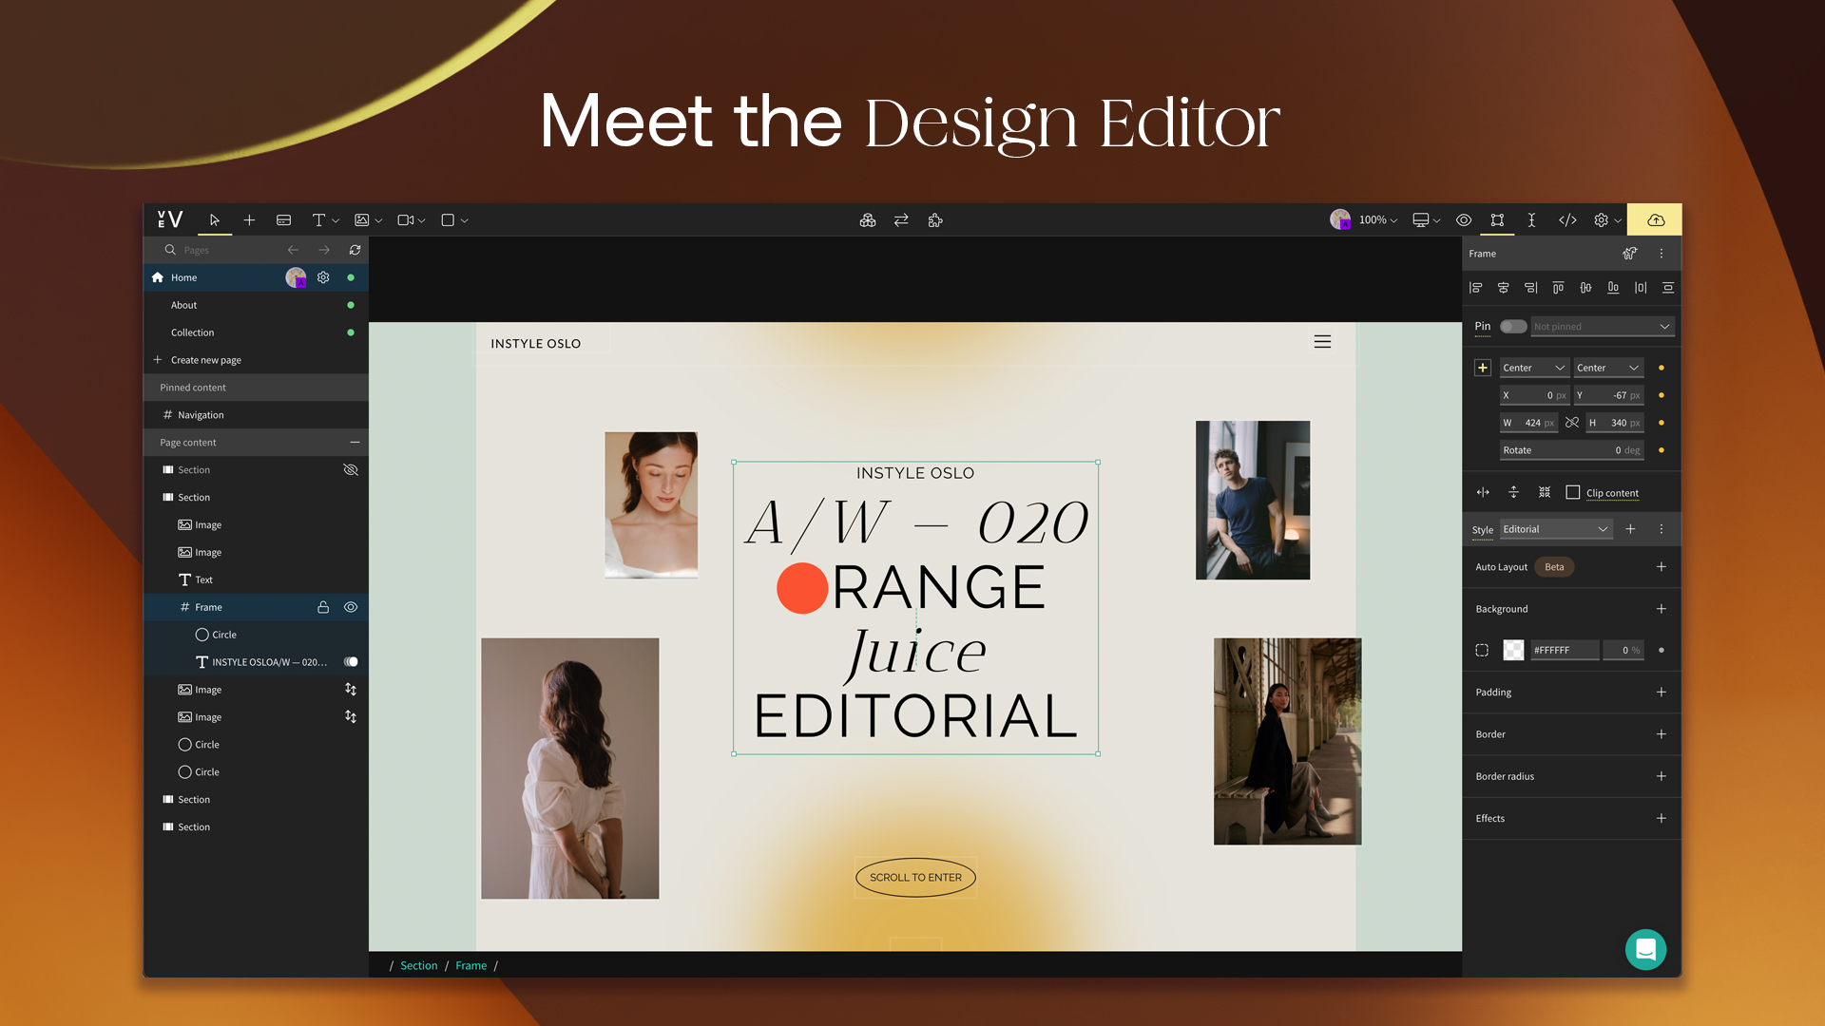Image resolution: width=1825 pixels, height=1026 pixels.
Task: Open the About page
Action: point(184,305)
